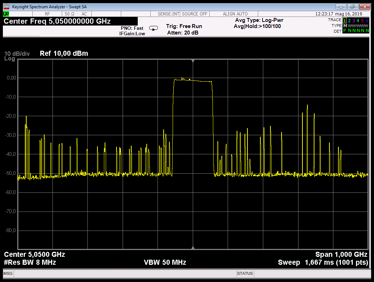The height and width of the screenshot is (282, 374).
Task: Select trace number 5
Action: tap(362, 21)
